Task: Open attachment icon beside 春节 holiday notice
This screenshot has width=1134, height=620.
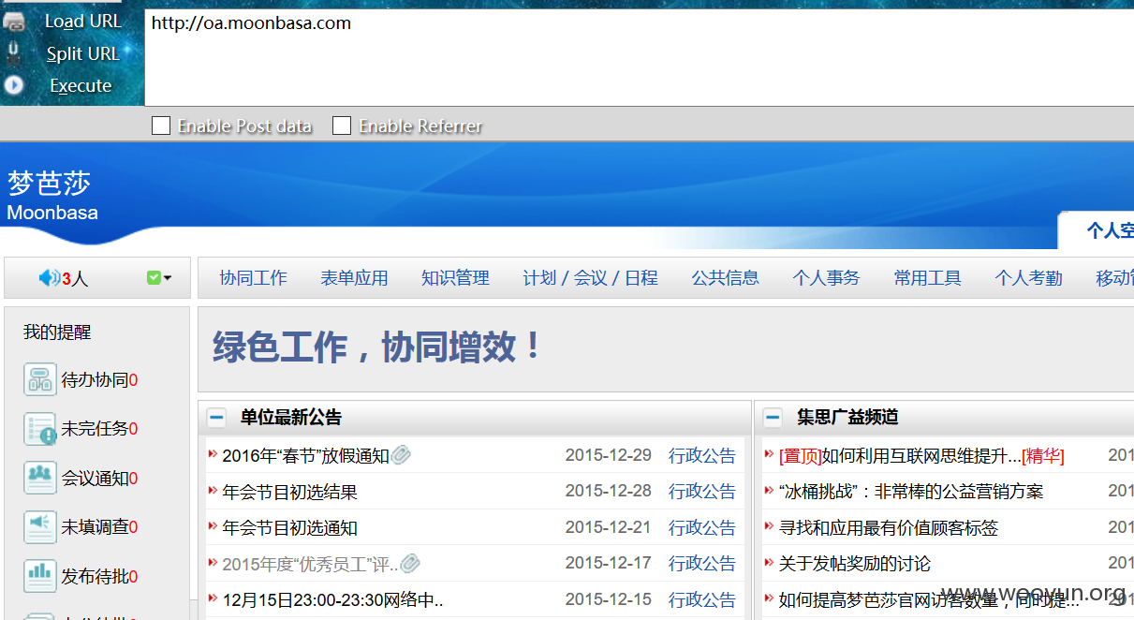Action: (x=401, y=456)
